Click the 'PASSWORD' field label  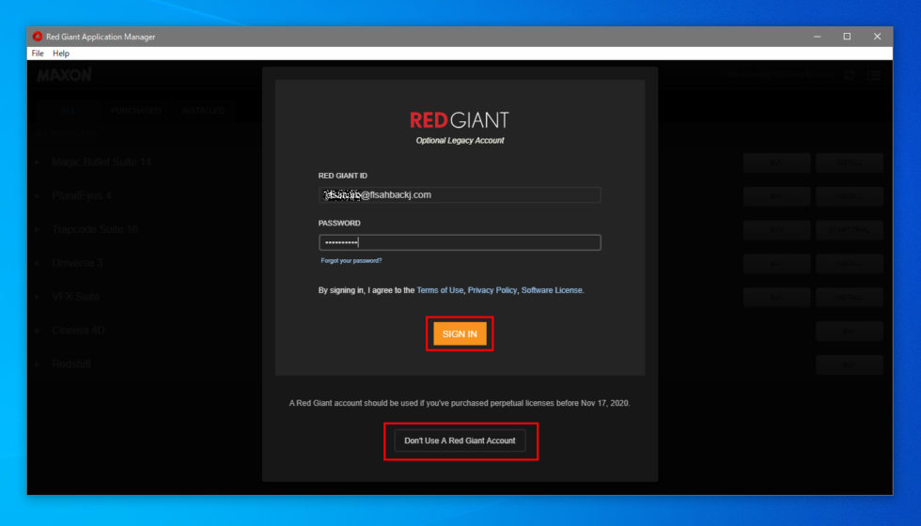pyautogui.click(x=339, y=224)
